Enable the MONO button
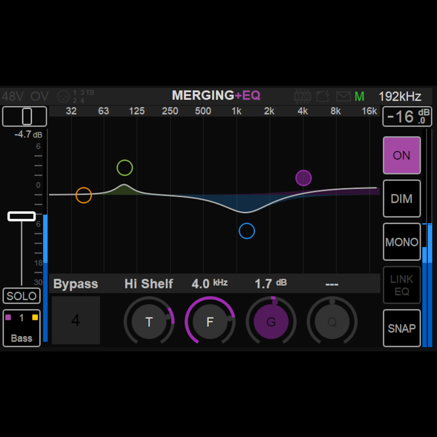Image resolution: width=437 pixels, height=437 pixels. coord(402,242)
